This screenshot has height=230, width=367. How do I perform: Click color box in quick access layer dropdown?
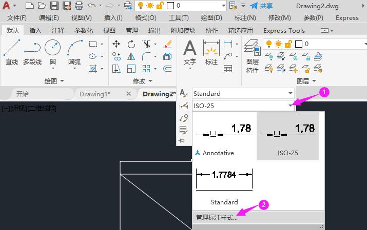tap(170, 6)
